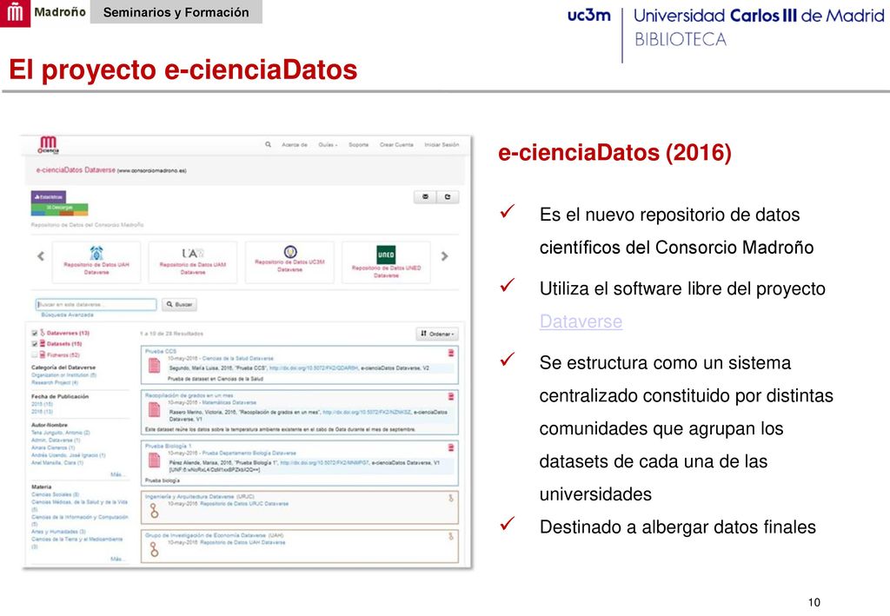Open the Recopilación de grados en un mes dataset

click(x=189, y=395)
